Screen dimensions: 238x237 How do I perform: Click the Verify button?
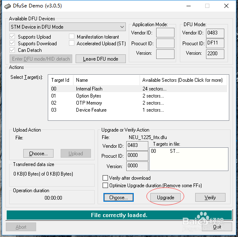(x=210, y=197)
